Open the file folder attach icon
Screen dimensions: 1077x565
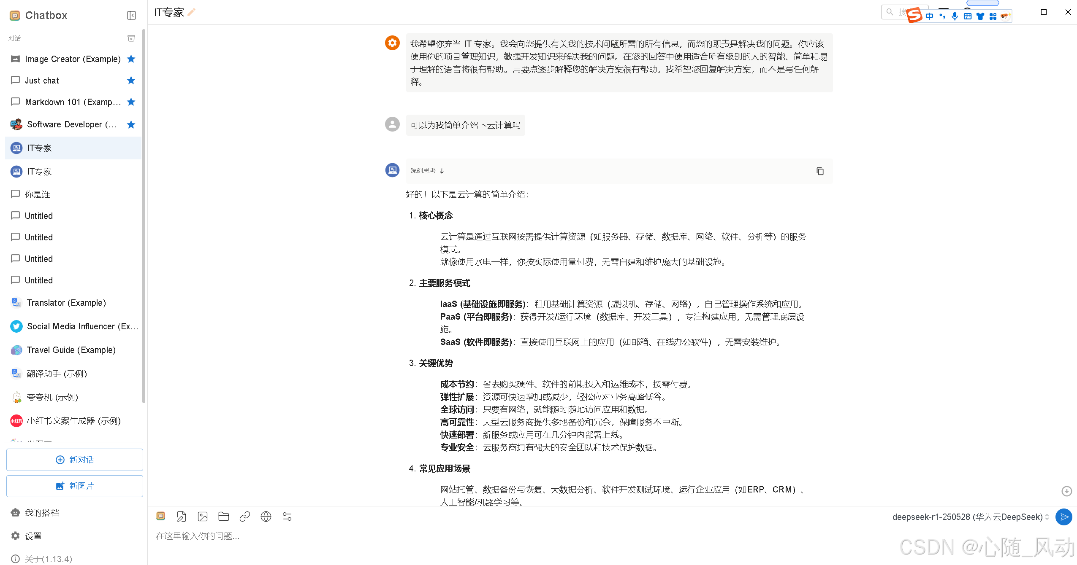(x=224, y=517)
